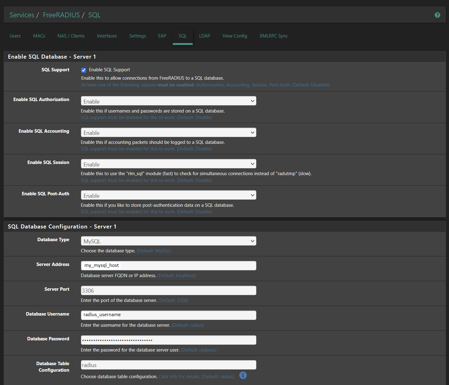Click the Database Password field
The width and height of the screenshot is (449, 385).
click(x=168, y=340)
